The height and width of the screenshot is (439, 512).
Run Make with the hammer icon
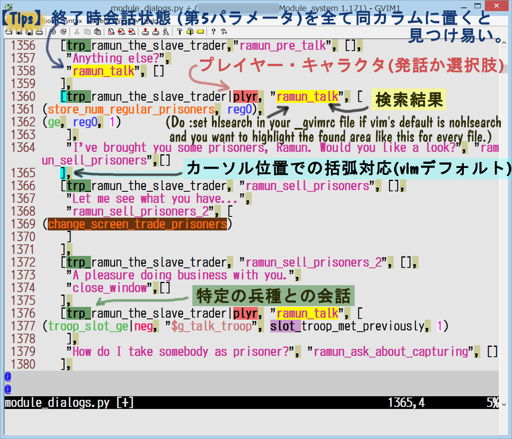pos(180,32)
